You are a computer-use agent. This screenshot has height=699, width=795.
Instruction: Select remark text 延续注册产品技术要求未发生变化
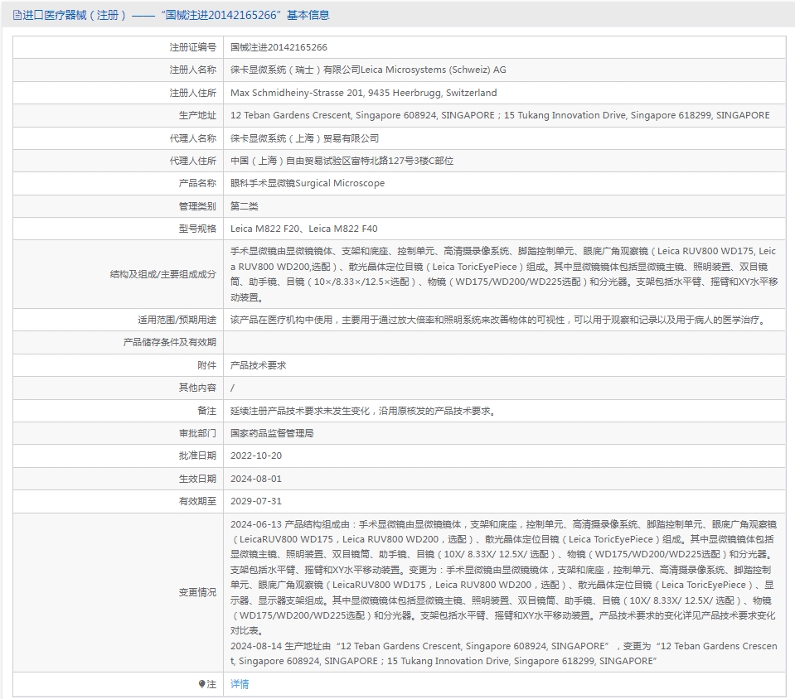363,411
